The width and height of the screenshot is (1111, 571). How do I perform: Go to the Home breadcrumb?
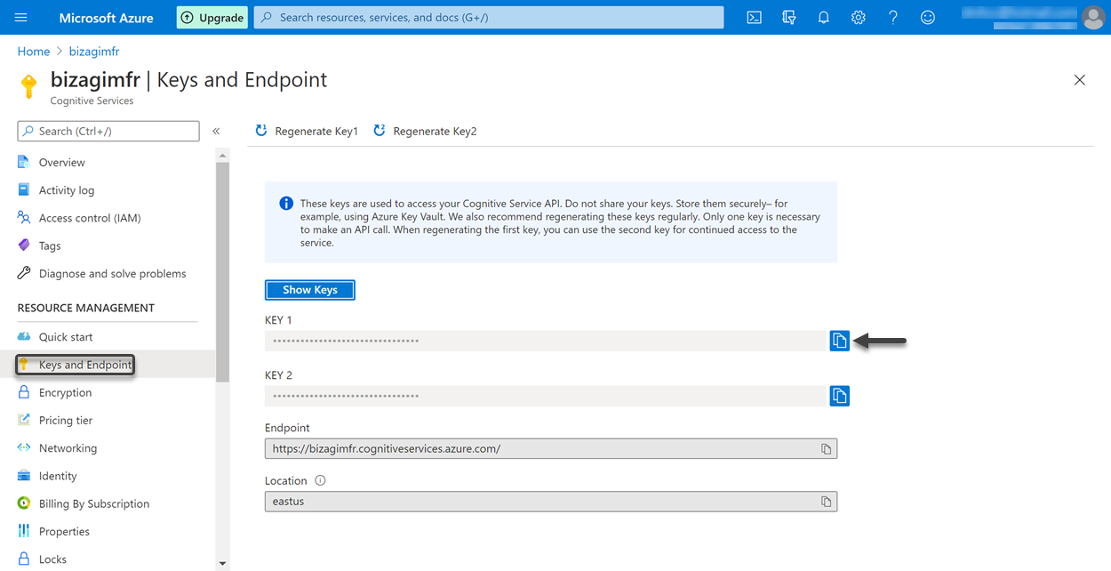click(34, 52)
